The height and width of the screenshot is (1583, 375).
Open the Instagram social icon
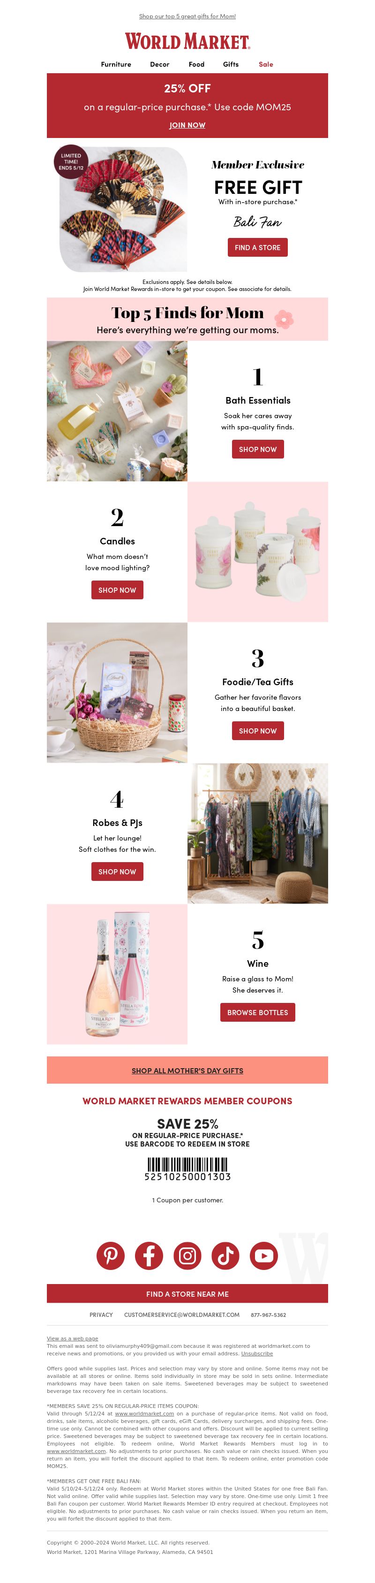point(187,1255)
